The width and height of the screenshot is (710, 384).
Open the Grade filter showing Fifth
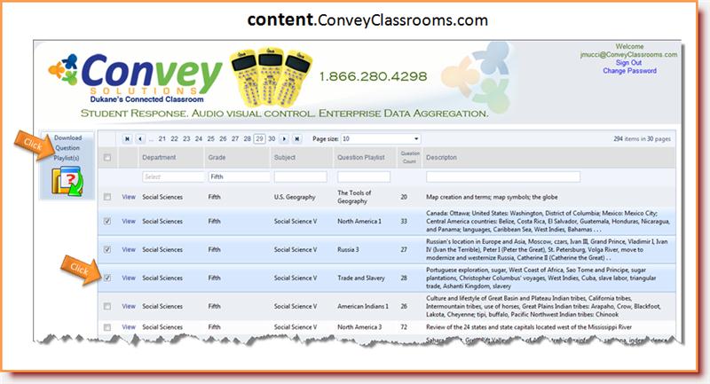(x=239, y=176)
